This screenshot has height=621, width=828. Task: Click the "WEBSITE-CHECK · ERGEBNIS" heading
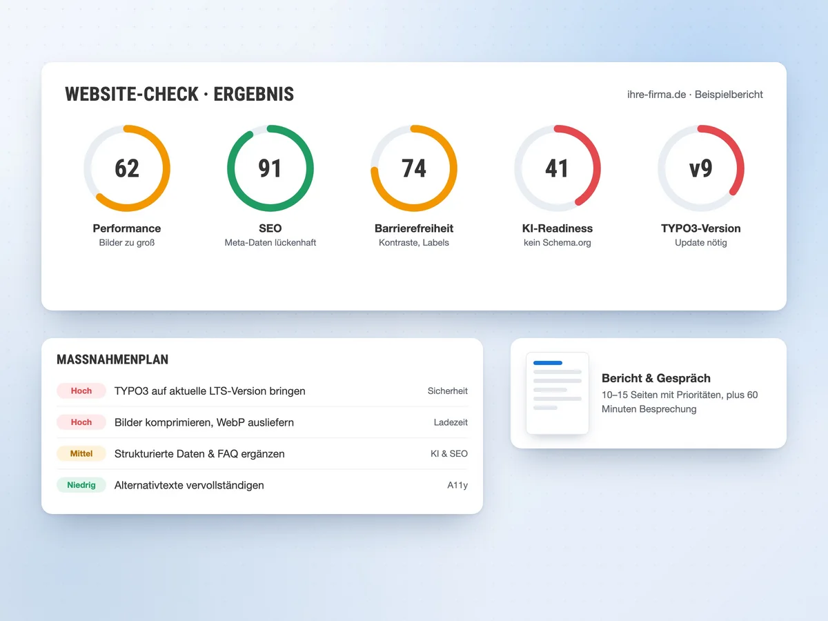(179, 95)
